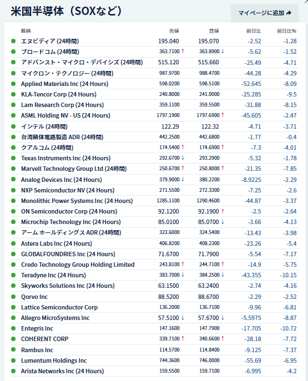Open マイクロン・テクノロジー (24時間)

67,73
